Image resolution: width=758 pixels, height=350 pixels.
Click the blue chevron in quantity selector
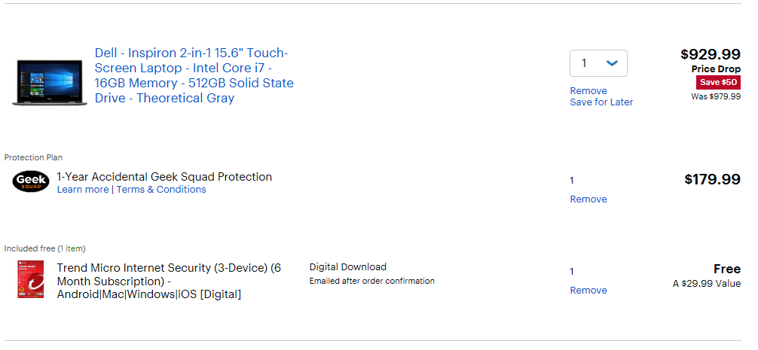612,63
